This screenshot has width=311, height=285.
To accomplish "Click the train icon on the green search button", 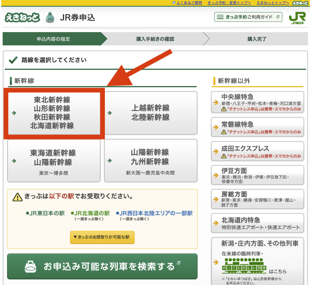I will tap(30, 266).
